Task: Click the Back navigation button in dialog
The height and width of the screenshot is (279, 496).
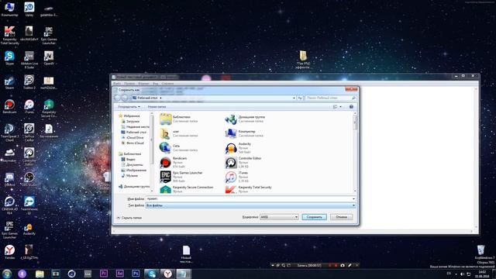Action: point(118,98)
